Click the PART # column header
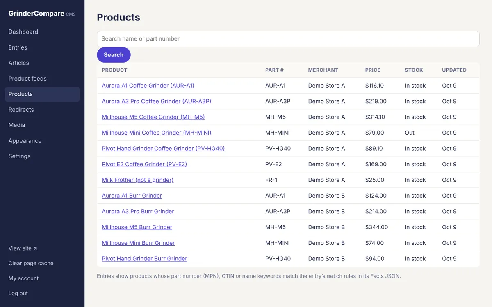This screenshot has height=307, width=492. point(274,70)
